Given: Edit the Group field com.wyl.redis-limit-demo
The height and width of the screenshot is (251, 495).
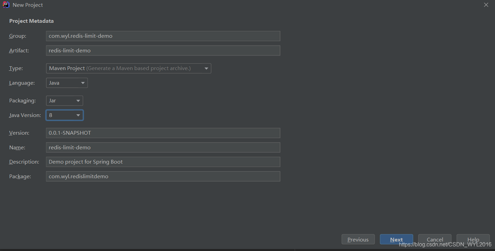Looking at the screenshot, I should pos(163,36).
